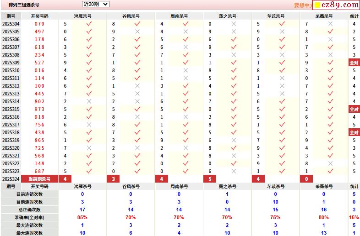The image size is (360, 236).
Task: Click cross mark in row 2025321 荡之杀号
Action: click(x=234, y=156)
